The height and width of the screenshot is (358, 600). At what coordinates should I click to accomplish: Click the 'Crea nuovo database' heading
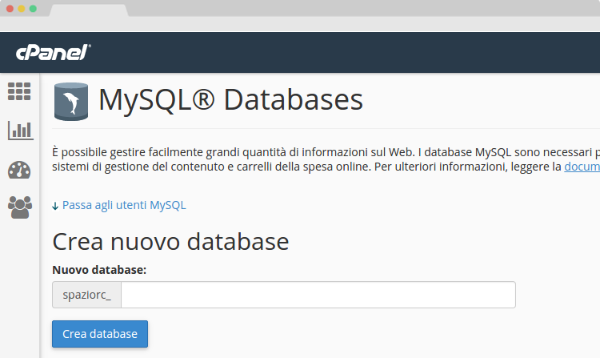click(x=170, y=242)
